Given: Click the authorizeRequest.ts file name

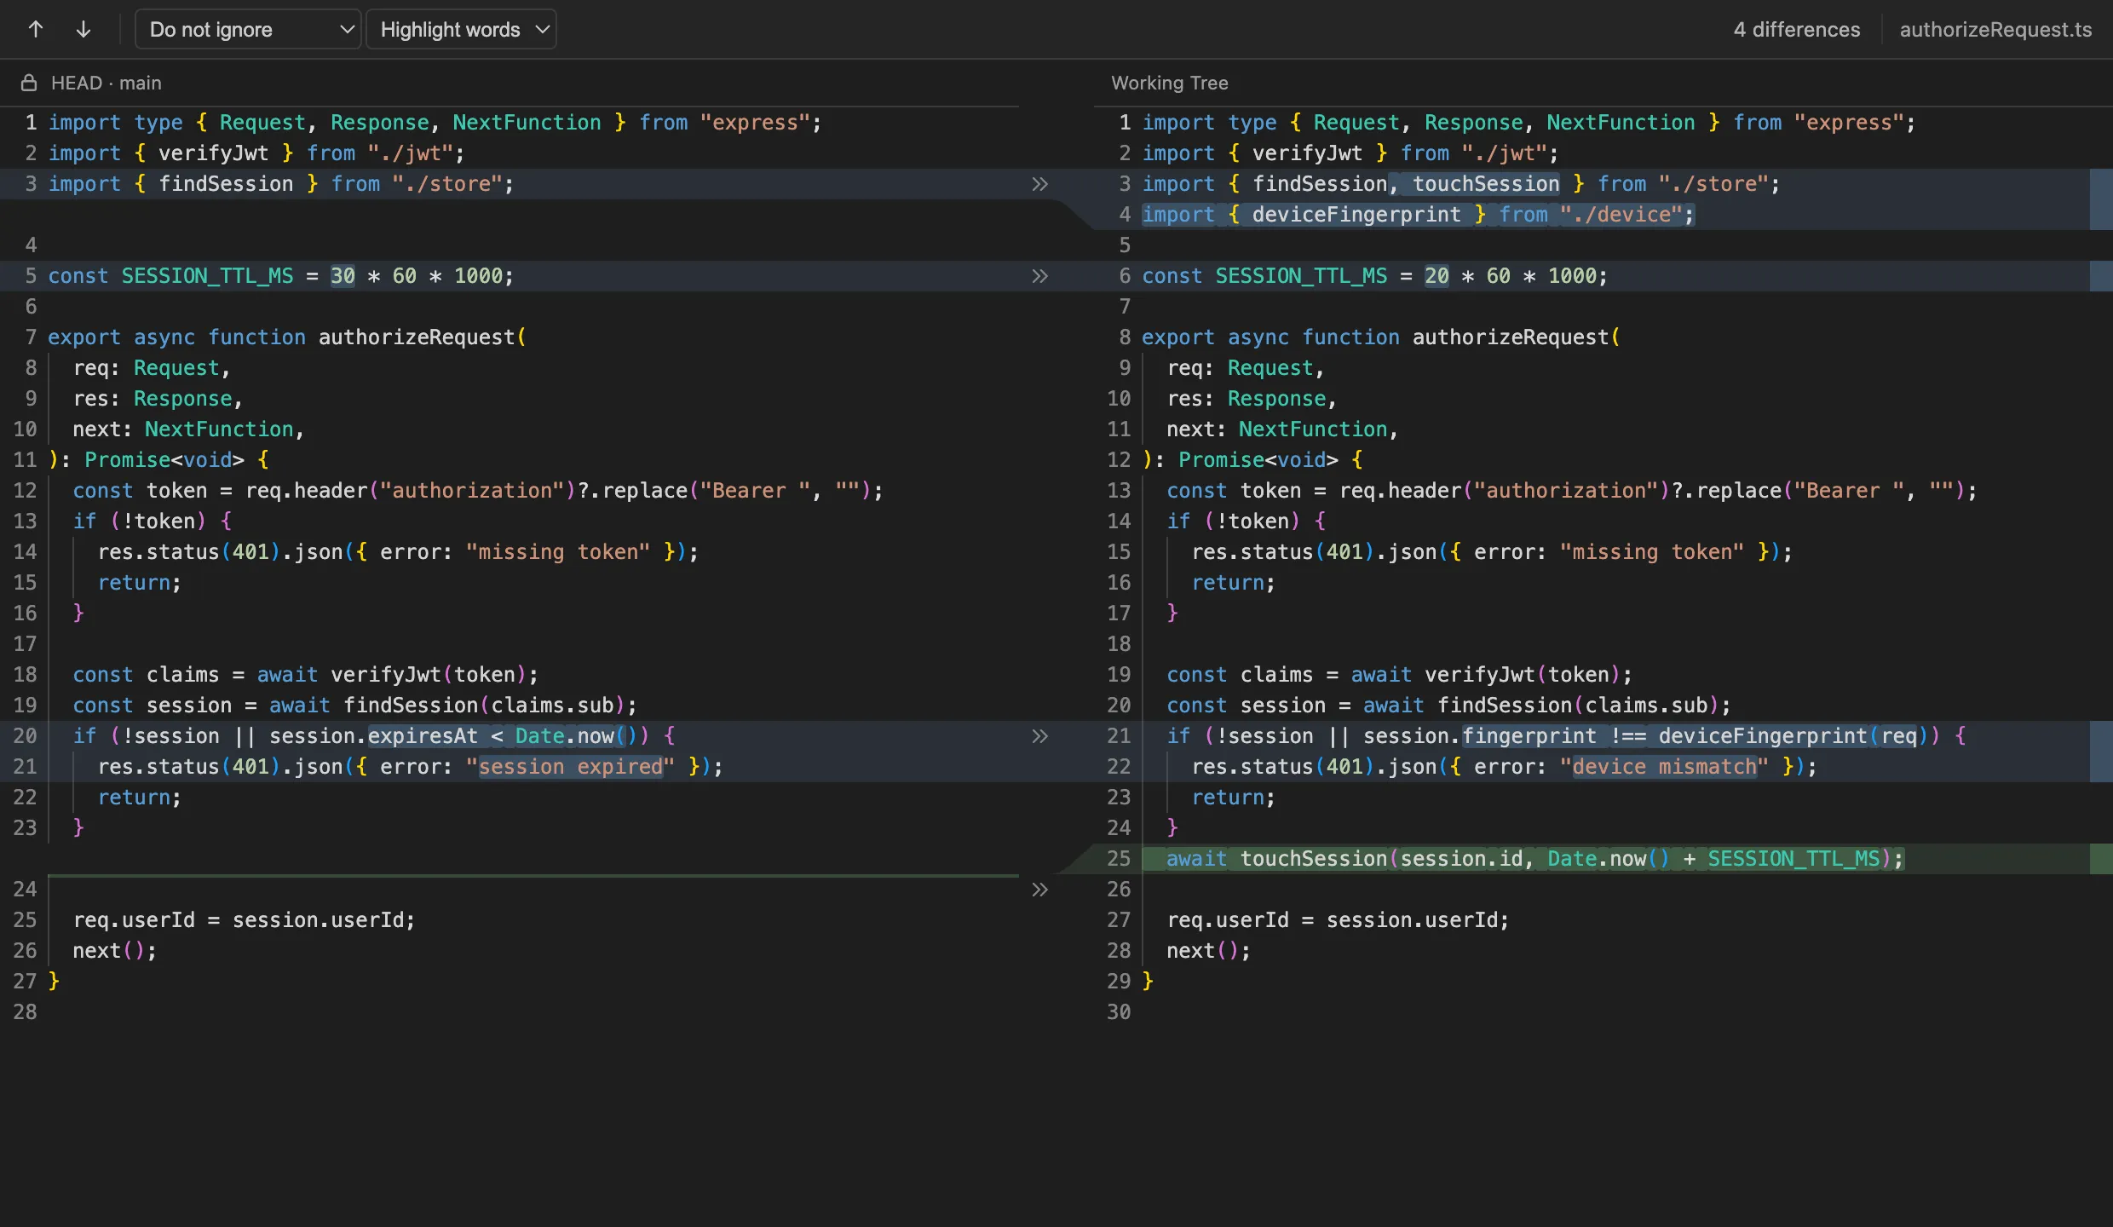Looking at the screenshot, I should coord(1995,29).
